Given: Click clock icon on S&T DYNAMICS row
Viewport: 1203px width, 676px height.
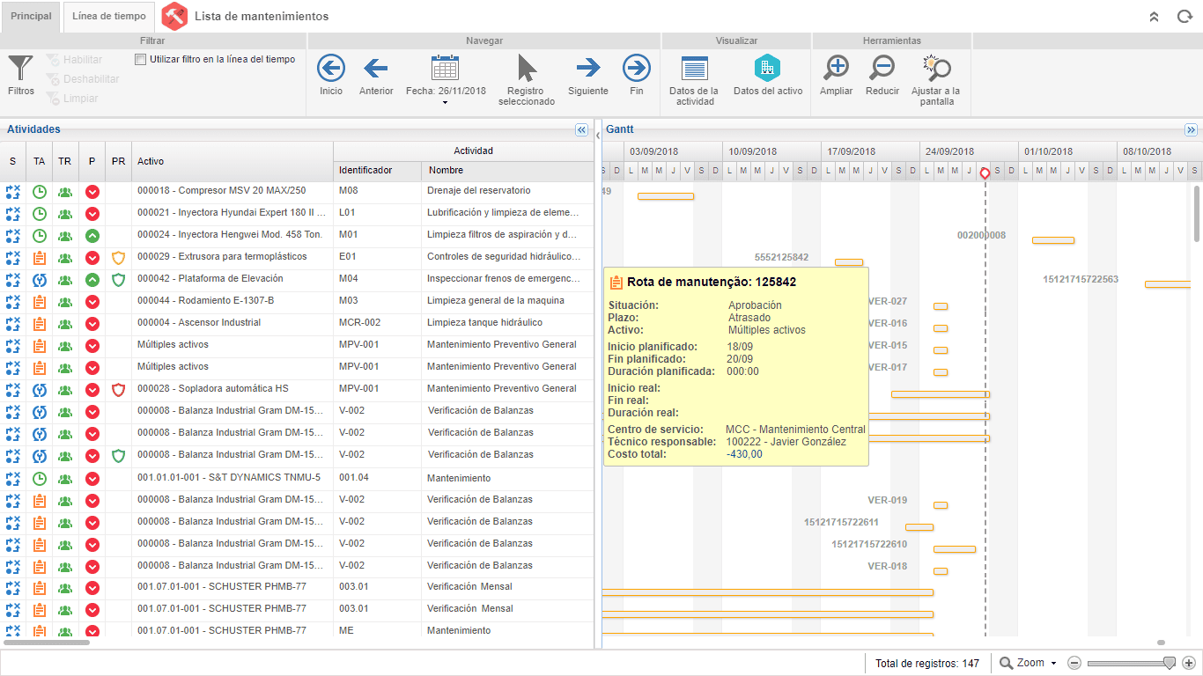Looking at the screenshot, I should (x=39, y=479).
